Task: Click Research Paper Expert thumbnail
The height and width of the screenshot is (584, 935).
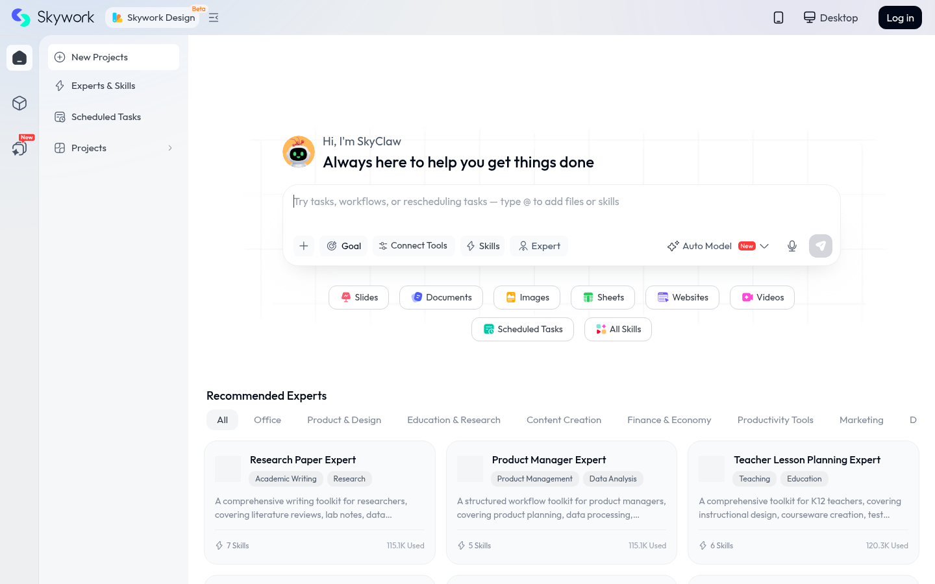Action: click(228, 468)
